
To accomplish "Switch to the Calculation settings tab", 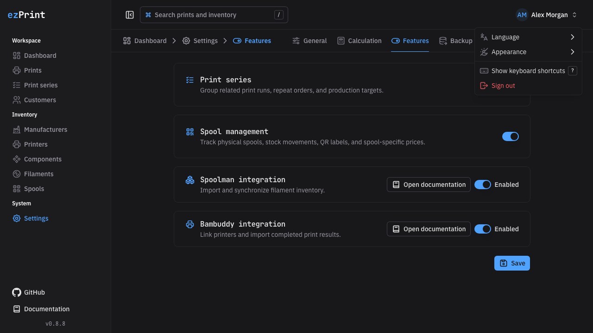I will [x=360, y=41].
